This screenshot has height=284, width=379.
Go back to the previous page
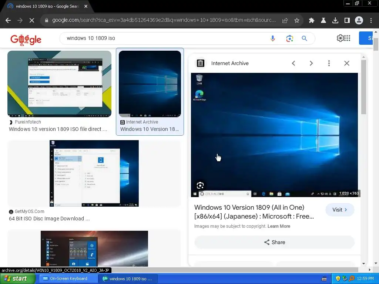click(8, 21)
